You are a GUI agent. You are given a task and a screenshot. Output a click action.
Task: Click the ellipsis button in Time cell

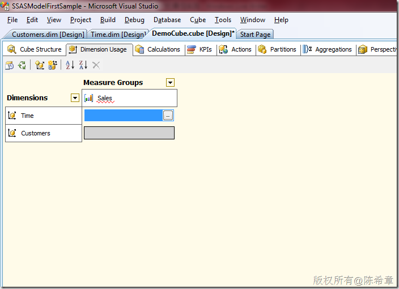[168, 116]
